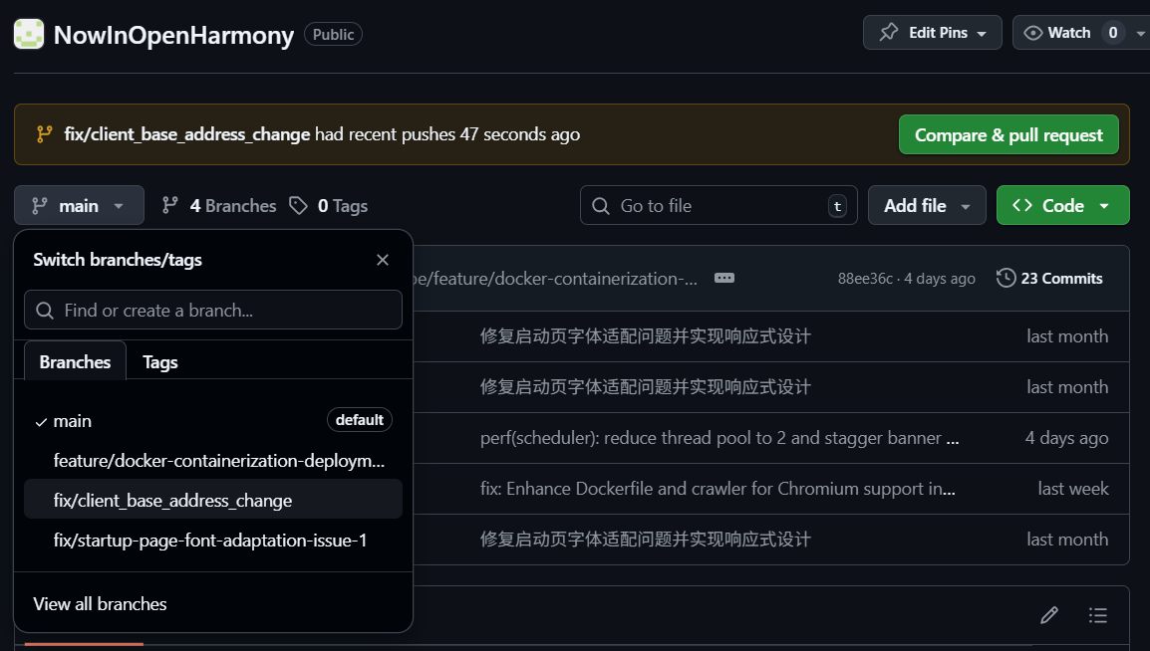
Task: Switch to the Tags tab
Action: point(160,362)
